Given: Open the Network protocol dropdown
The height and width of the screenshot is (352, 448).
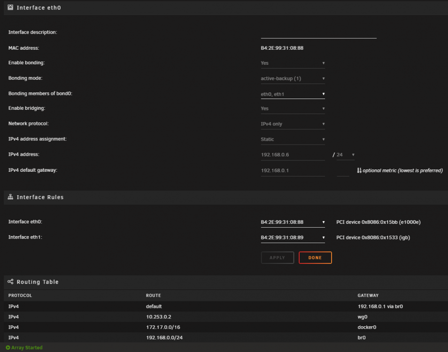Looking at the screenshot, I should [293, 124].
